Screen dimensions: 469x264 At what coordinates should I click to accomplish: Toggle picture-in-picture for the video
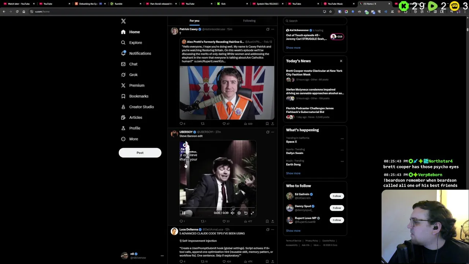click(245, 213)
